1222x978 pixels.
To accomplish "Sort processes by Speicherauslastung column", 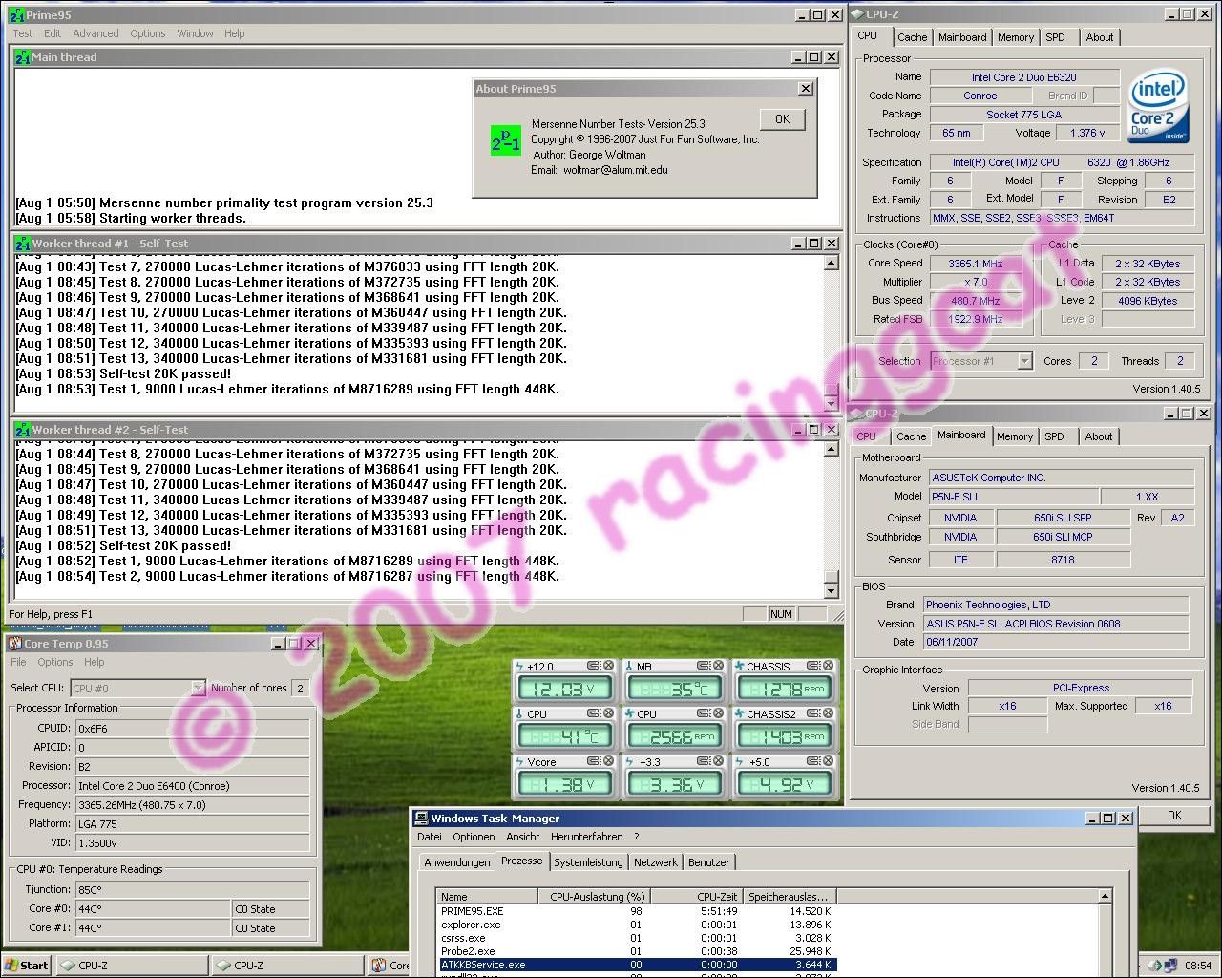I will click(x=790, y=897).
